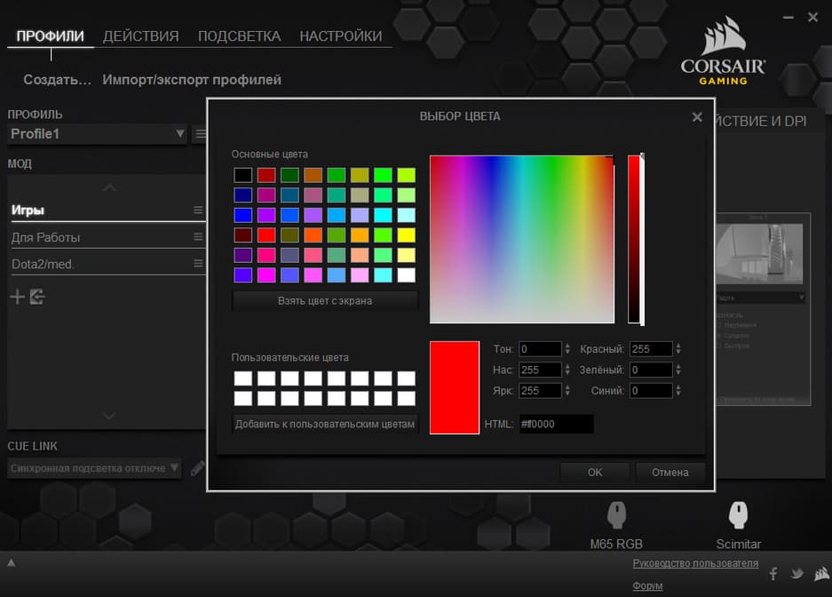Click the Взять цвет с экрана button
Screen dimensions: 832x597
[x=325, y=301]
